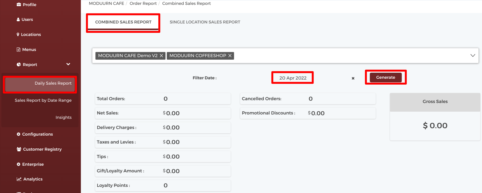The image size is (482, 193).
Task: Select the Combined Sales Report tab
Action: [x=123, y=22]
